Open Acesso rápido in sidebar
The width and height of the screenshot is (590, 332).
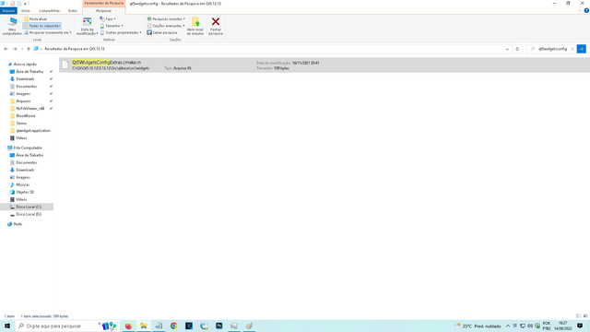coord(25,65)
